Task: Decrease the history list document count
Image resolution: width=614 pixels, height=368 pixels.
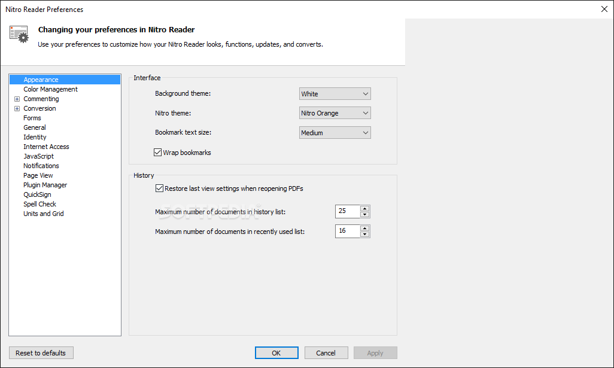Action: click(365, 215)
